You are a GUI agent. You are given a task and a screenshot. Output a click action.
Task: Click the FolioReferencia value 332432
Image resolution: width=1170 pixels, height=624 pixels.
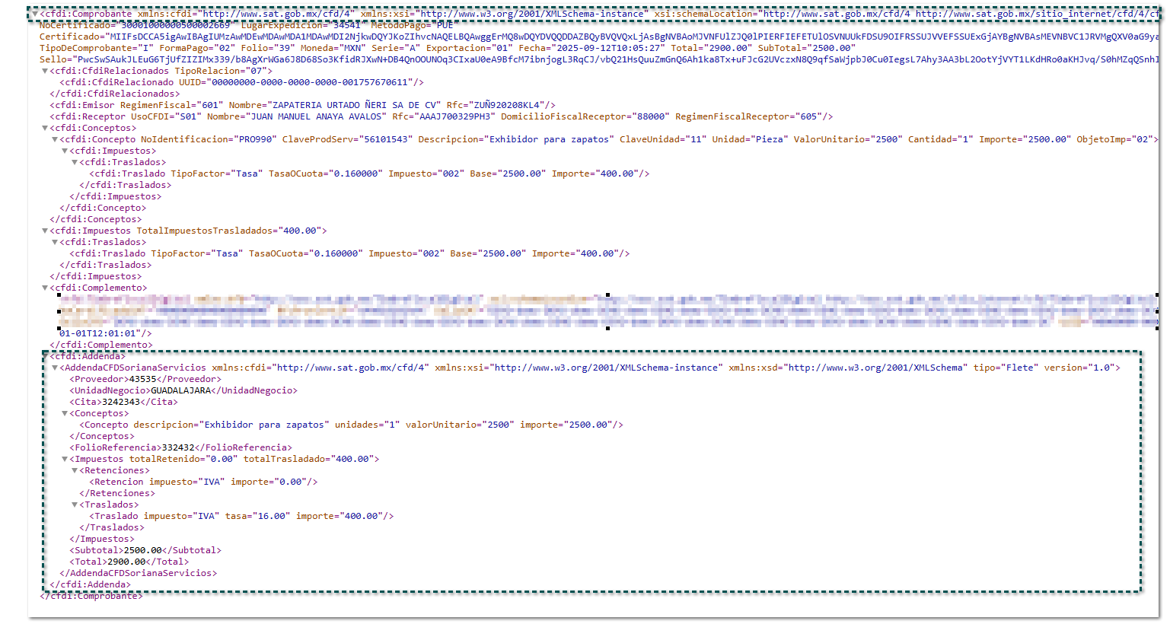click(177, 447)
